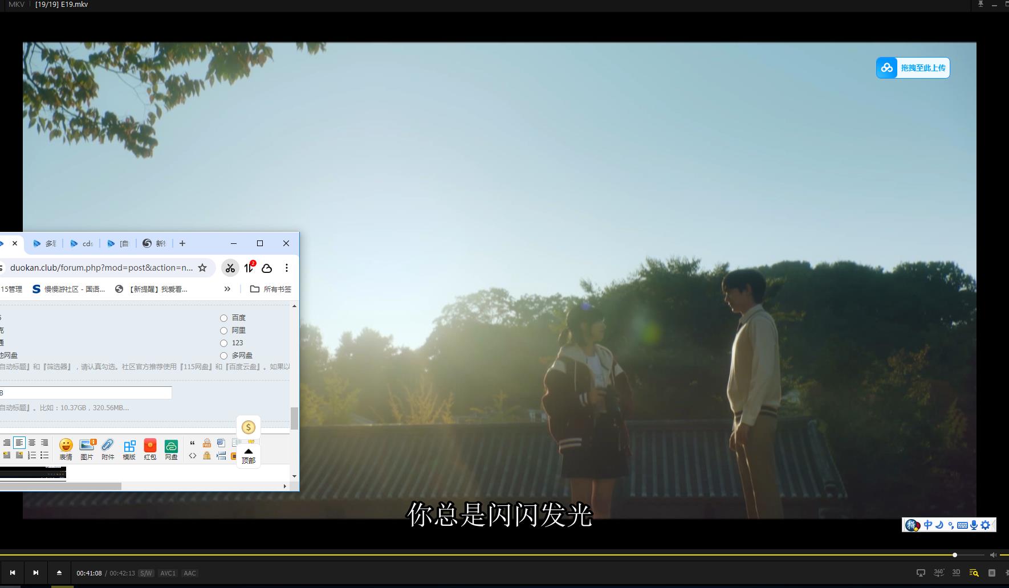Click the 拖拽至此上传 upload button
This screenshot has height=588, width=1009.
tap(914, 67)
